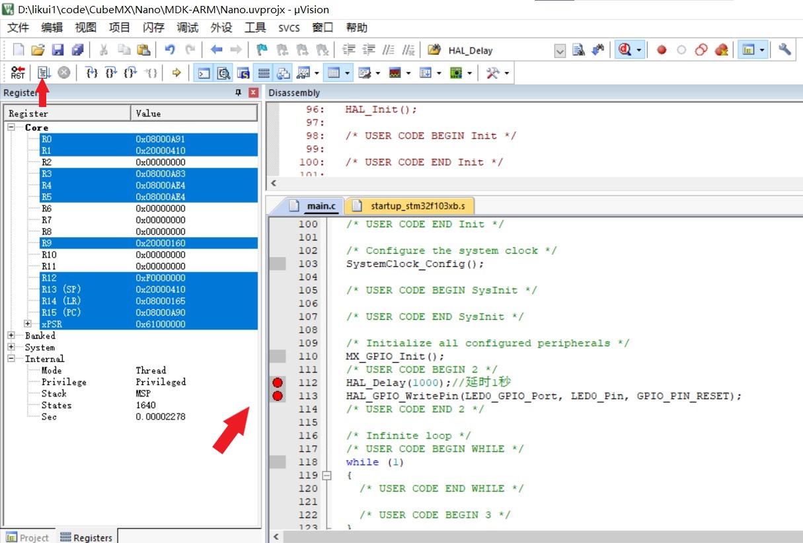Click the RST reset CPU icon
Viewport: 803px width, 543px height.
point(18,73)
